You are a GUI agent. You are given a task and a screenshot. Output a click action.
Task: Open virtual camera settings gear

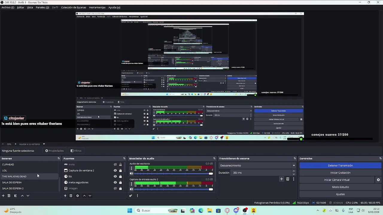378,180
